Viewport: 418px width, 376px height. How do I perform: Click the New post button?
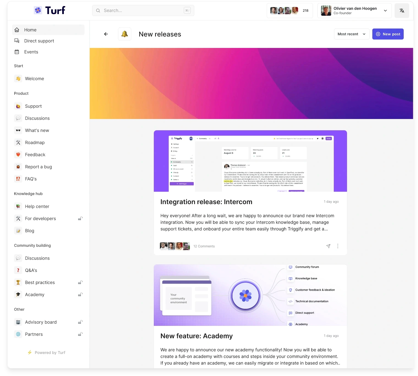388,34
